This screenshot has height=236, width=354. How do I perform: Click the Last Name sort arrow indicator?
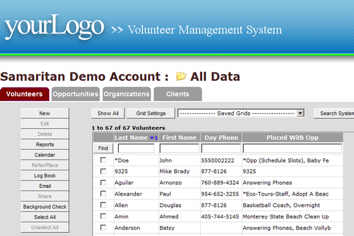(152, 138)
